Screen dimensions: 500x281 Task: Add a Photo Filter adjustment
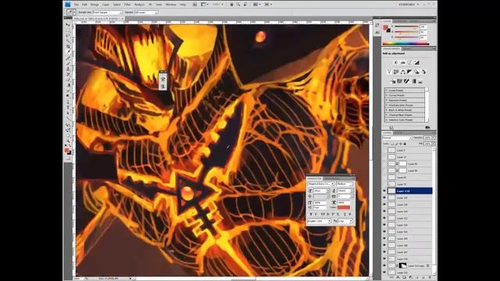pos(416,72)
